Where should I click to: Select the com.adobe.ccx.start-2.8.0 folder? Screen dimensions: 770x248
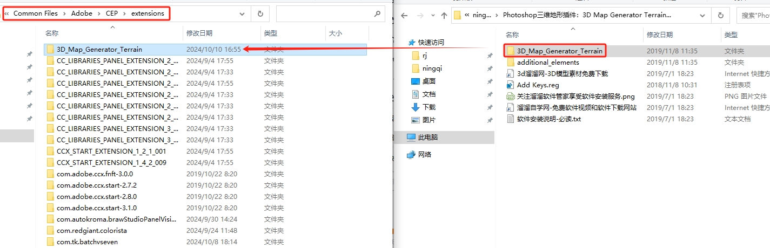[97, 196]
